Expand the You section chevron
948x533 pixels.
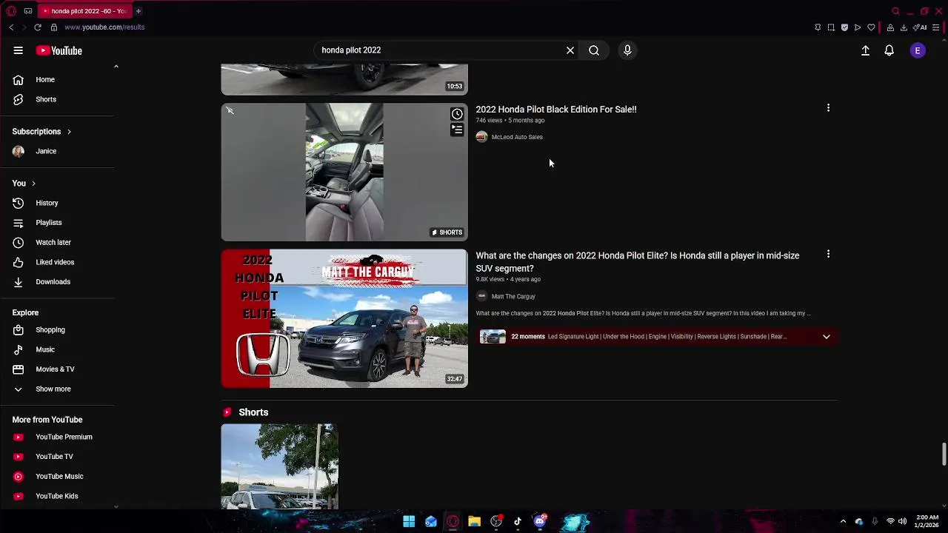[x=33, y=184]
